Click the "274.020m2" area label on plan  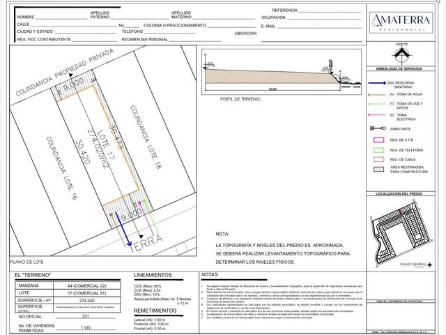coord(98,149)
